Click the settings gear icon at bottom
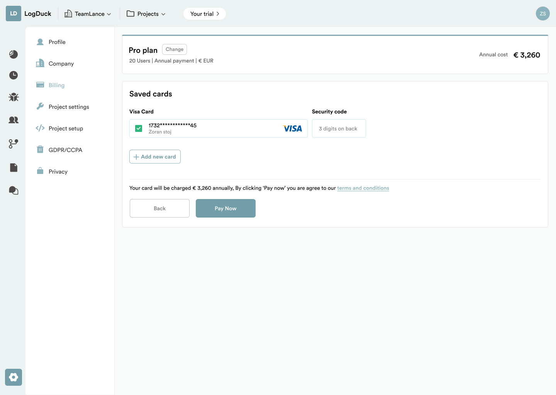 14,377
